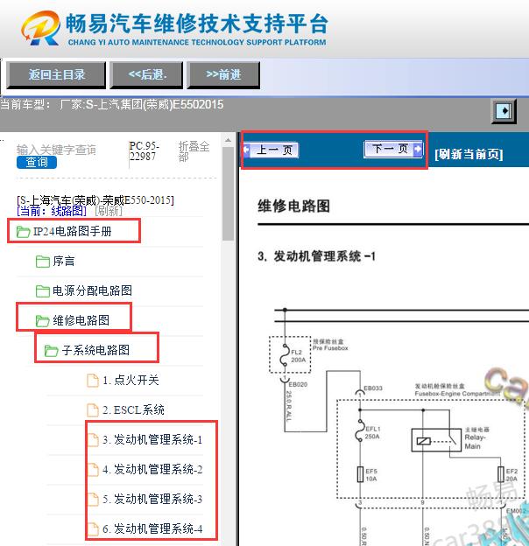Toggle sidebar panel arrow icon at right
Viewport: 529px width, 546px height.
504,111
